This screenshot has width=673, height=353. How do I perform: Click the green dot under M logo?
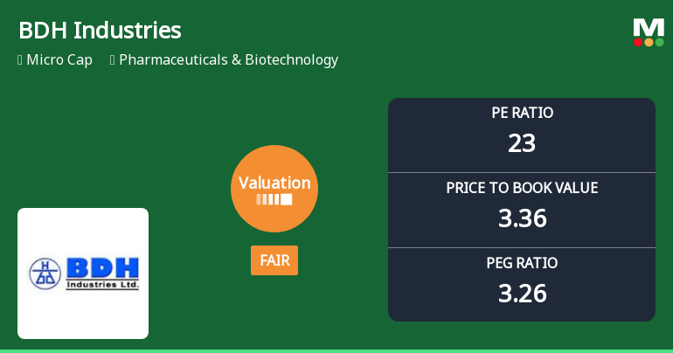[659, 42]
